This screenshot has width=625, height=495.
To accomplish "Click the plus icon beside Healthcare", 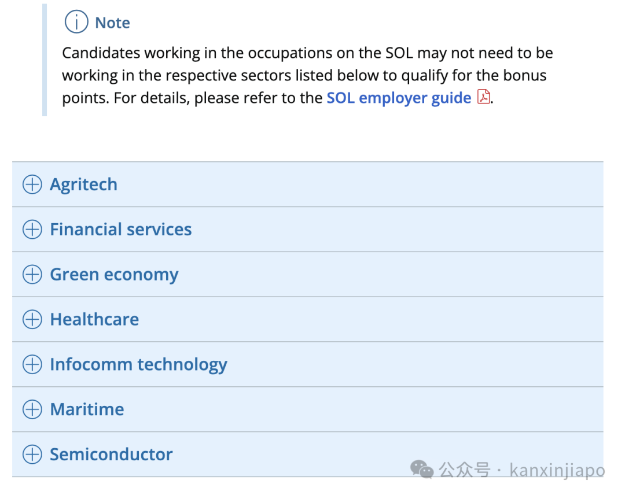I will point(32,319).
